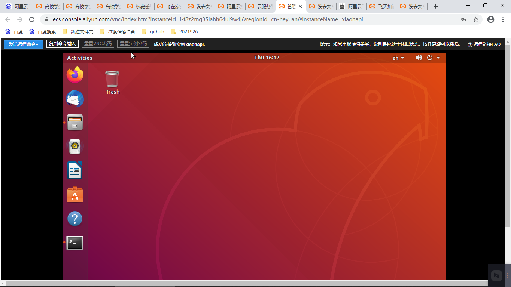Open the 新建文件夹 bookmark folder
Viewport: 511px width, 287px height.
click(78, 31)
